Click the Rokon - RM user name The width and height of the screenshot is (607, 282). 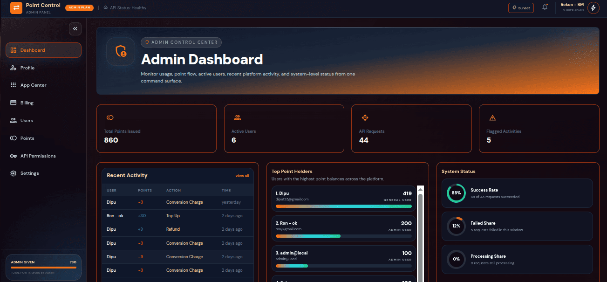[x=572, y=5]
